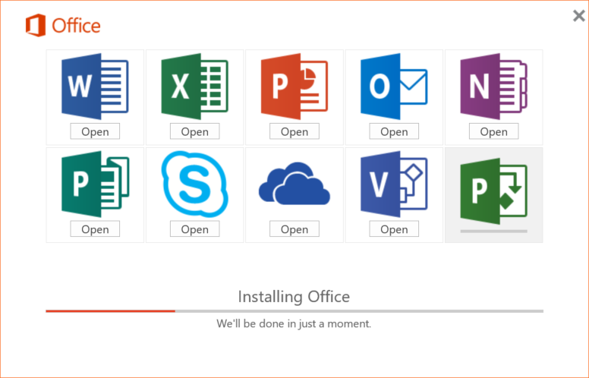Click the Excel app icon
The width and height of the screenshot is (589, 378).
tap(194, 87)
